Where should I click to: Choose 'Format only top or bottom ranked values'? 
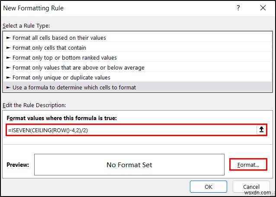[x=64, y=57]
